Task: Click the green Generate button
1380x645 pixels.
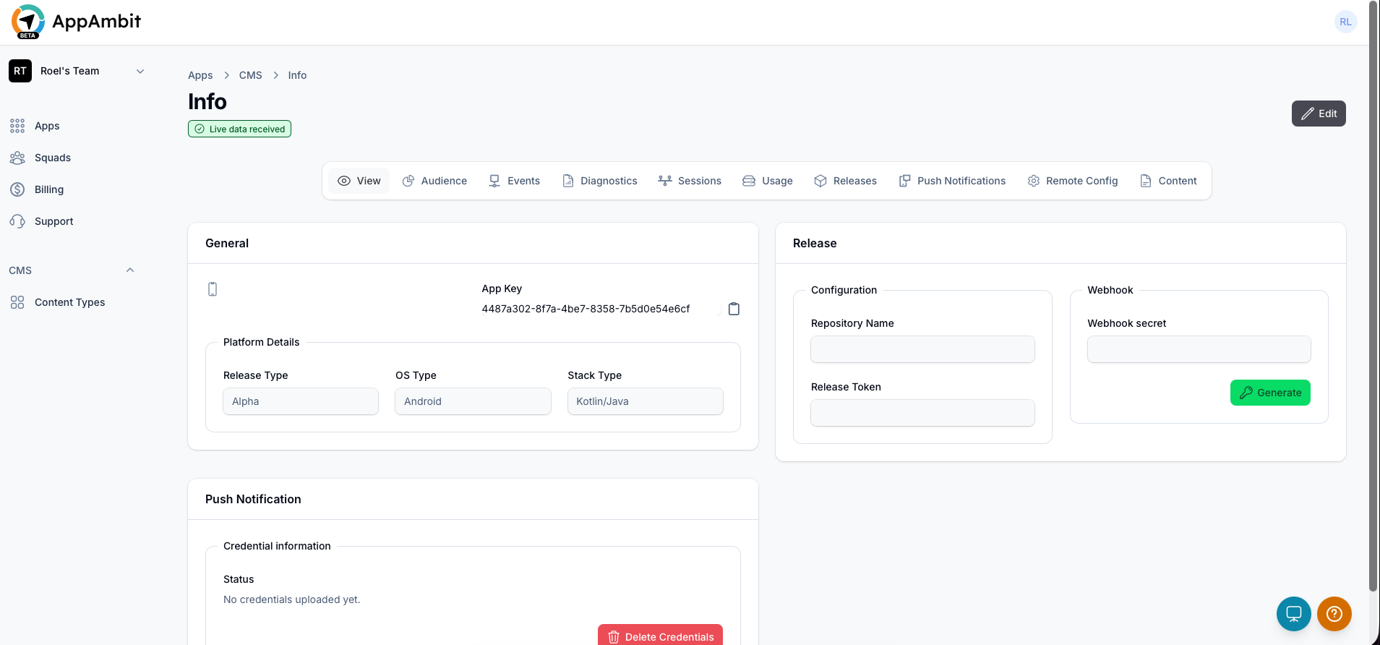Action: point(1270,393)
